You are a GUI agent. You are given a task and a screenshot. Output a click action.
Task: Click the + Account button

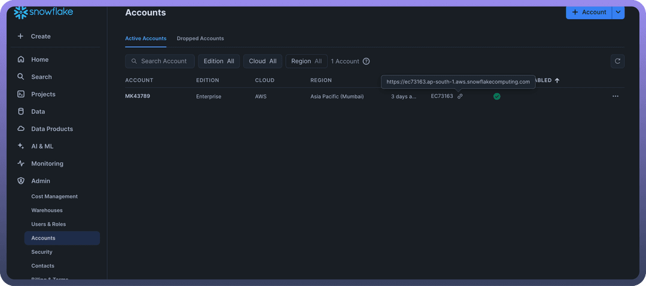pos(589,12)
